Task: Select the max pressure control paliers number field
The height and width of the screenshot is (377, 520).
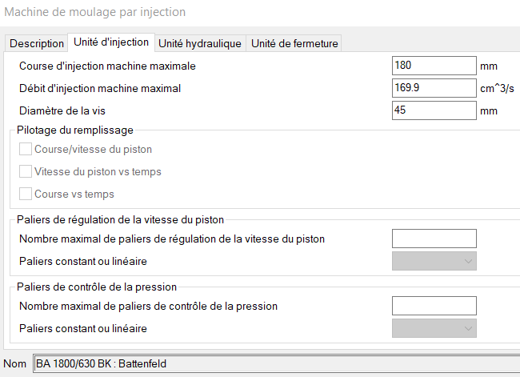Action: pyautogui.click(x=434, y=306)
